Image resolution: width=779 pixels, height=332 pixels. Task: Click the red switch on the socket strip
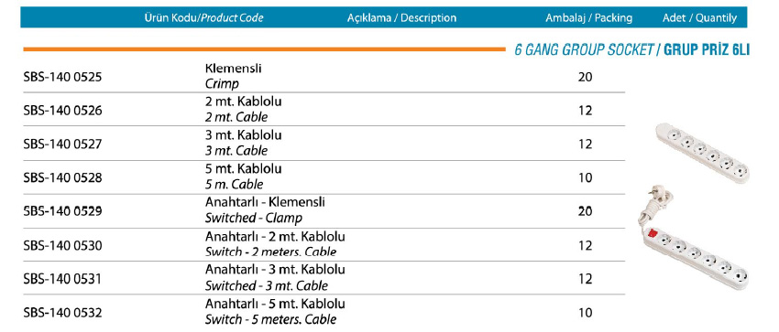[x=652, y=232]
